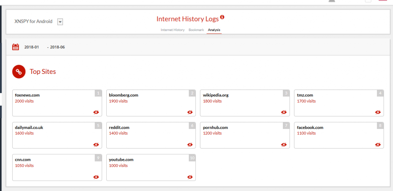Click the user profile icon at top
393x191 pixels.
[332, 1]
